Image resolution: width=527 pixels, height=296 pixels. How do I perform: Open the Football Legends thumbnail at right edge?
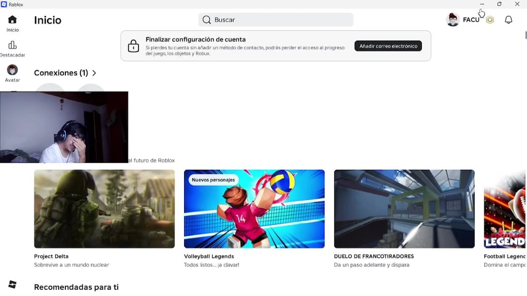[x=505, y=209]
